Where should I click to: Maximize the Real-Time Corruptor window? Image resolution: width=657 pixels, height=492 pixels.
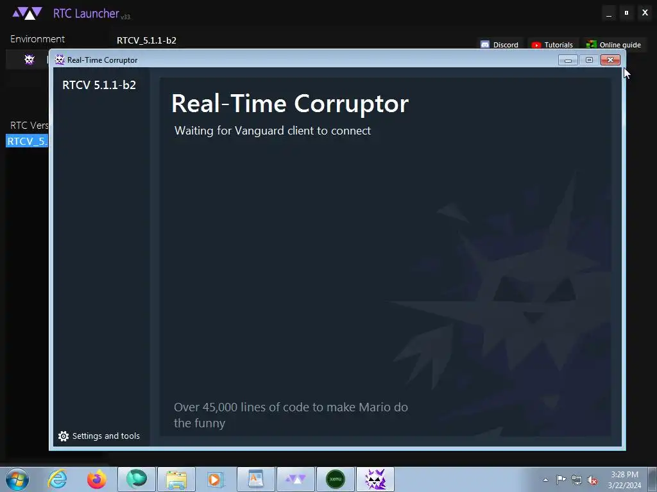[x=589, y=60]
